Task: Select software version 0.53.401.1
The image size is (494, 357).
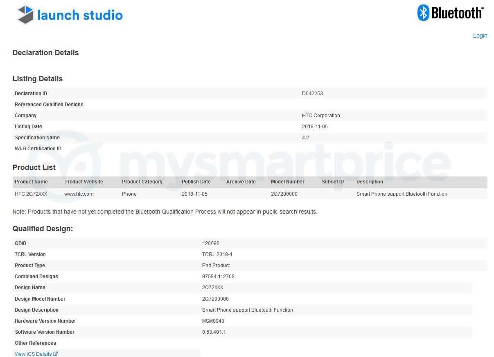Action: (x=214, y=332)
